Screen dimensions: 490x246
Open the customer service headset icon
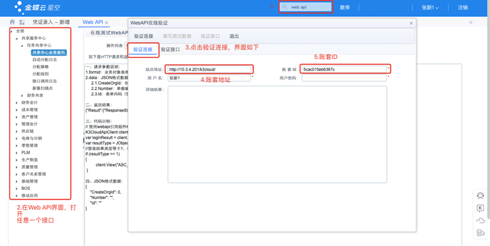pyautogui.click(x=480, y=196)
